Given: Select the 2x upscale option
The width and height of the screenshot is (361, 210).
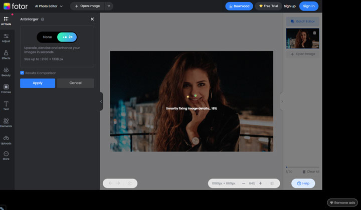Looking at the screenshot, I should pos(67,37).
